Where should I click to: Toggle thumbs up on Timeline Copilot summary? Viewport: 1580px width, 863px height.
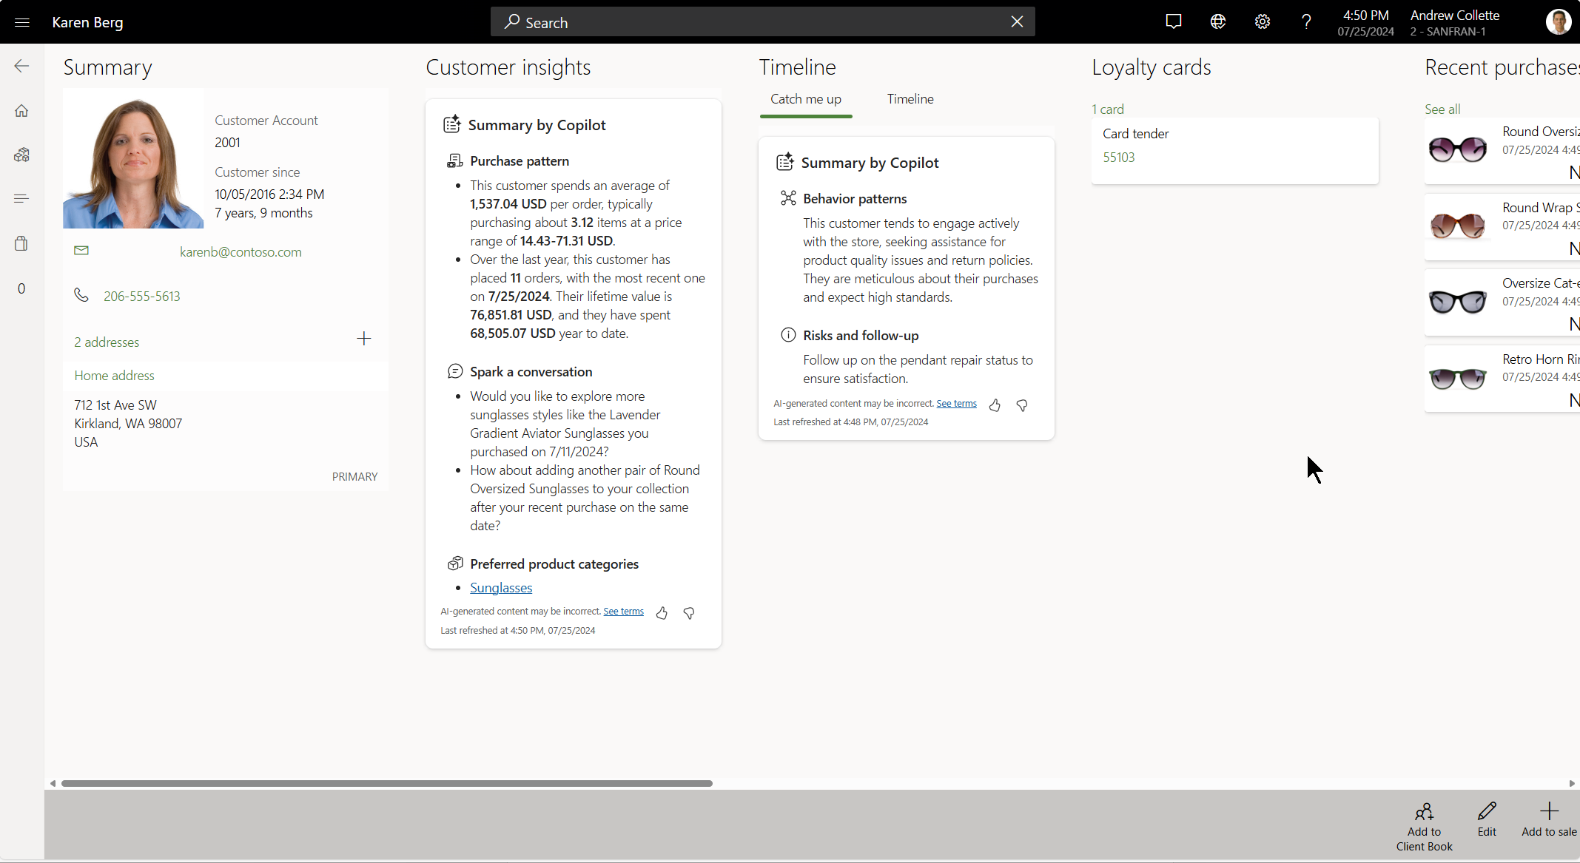tap(994, 404)
